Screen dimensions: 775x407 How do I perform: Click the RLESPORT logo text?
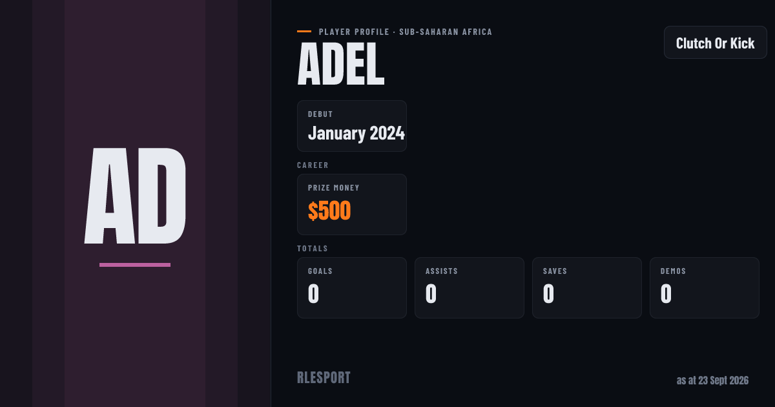[324, 378]
